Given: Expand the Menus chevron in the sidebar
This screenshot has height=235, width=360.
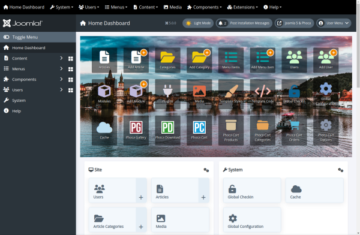Looking at the screenshot, I should point(61,69).
